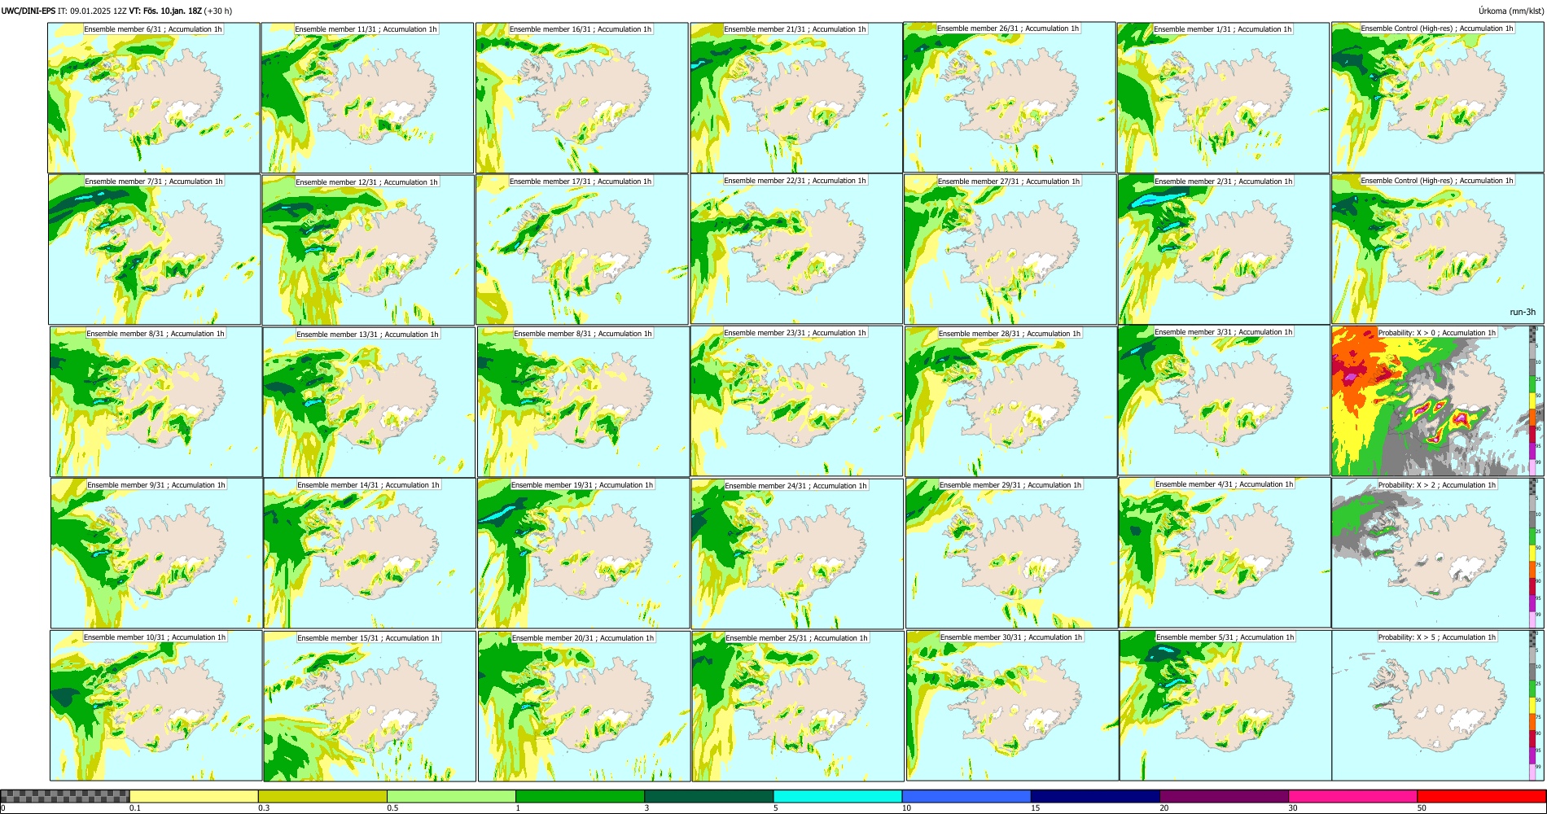Pick the blue 10–15 legend swatch

(x=966, y=796)
